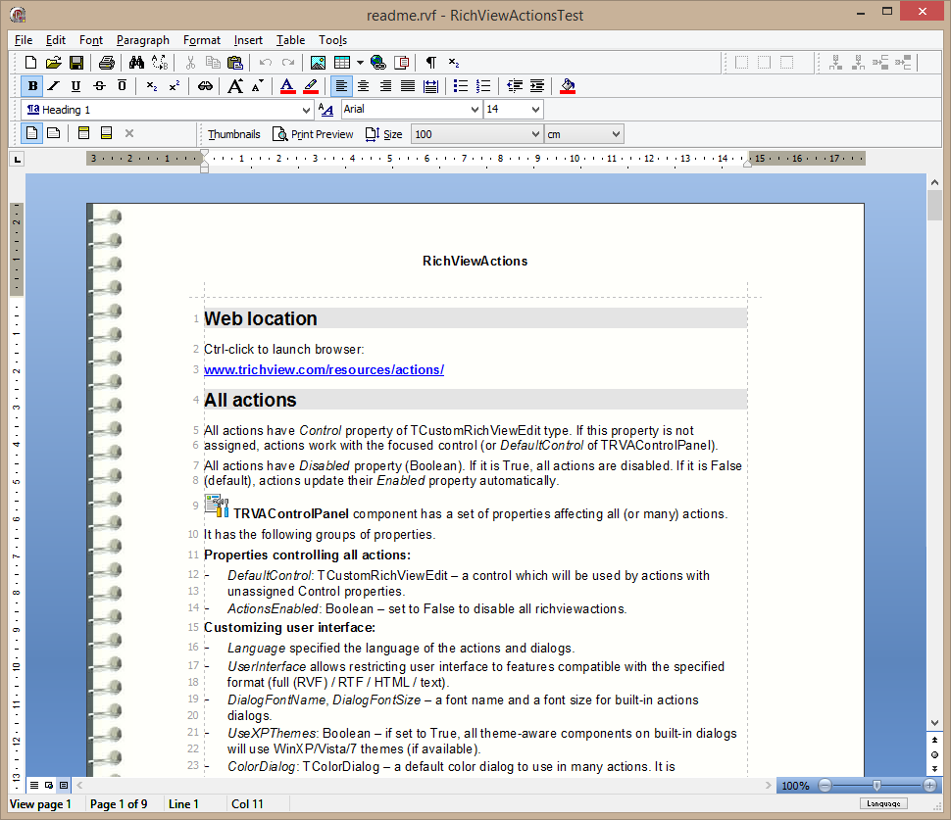Apply numbered list formatting
951x820 pixels.
483,86
